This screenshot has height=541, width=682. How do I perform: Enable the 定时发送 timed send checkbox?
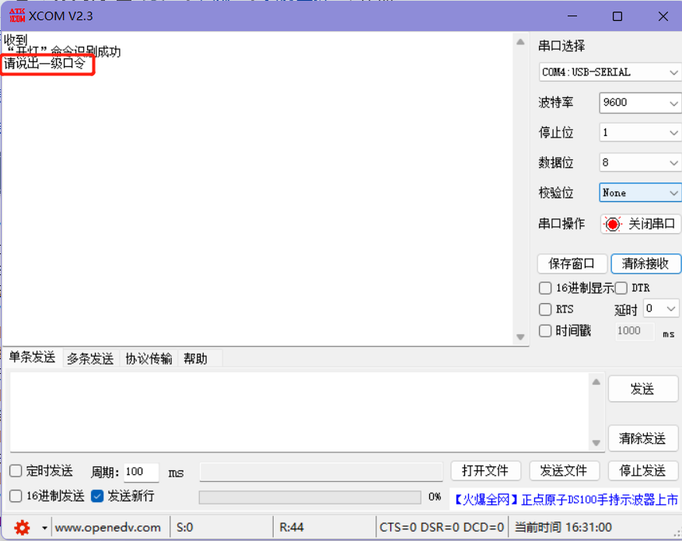[16, 470]
